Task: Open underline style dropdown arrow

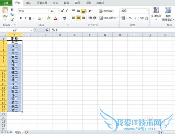Action: [34, 18]
